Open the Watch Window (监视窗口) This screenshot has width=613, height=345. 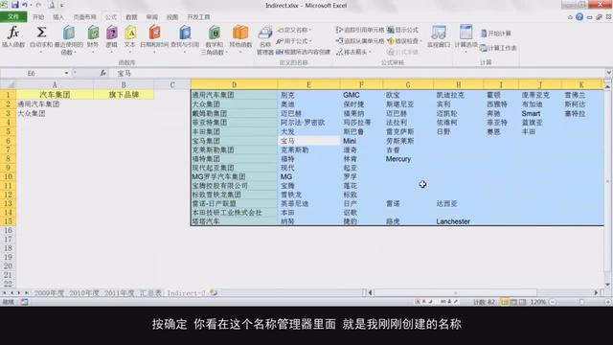(x=439, y=36)
